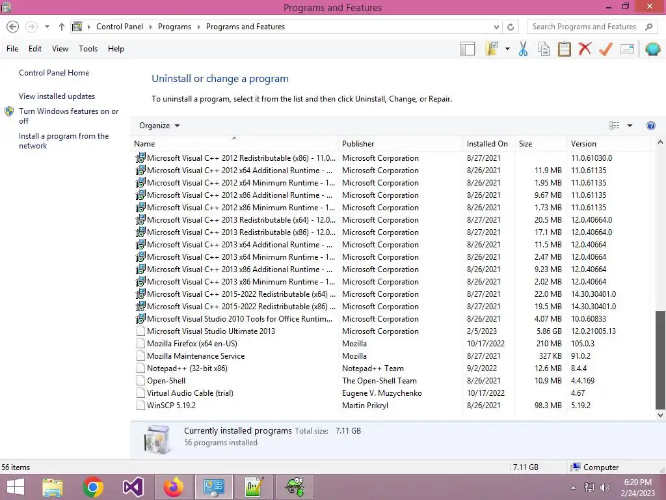Viewport: 666px width, 500px height.
Task: Open the recent locations dropdown arrow
Action: [x=47, y=27]
